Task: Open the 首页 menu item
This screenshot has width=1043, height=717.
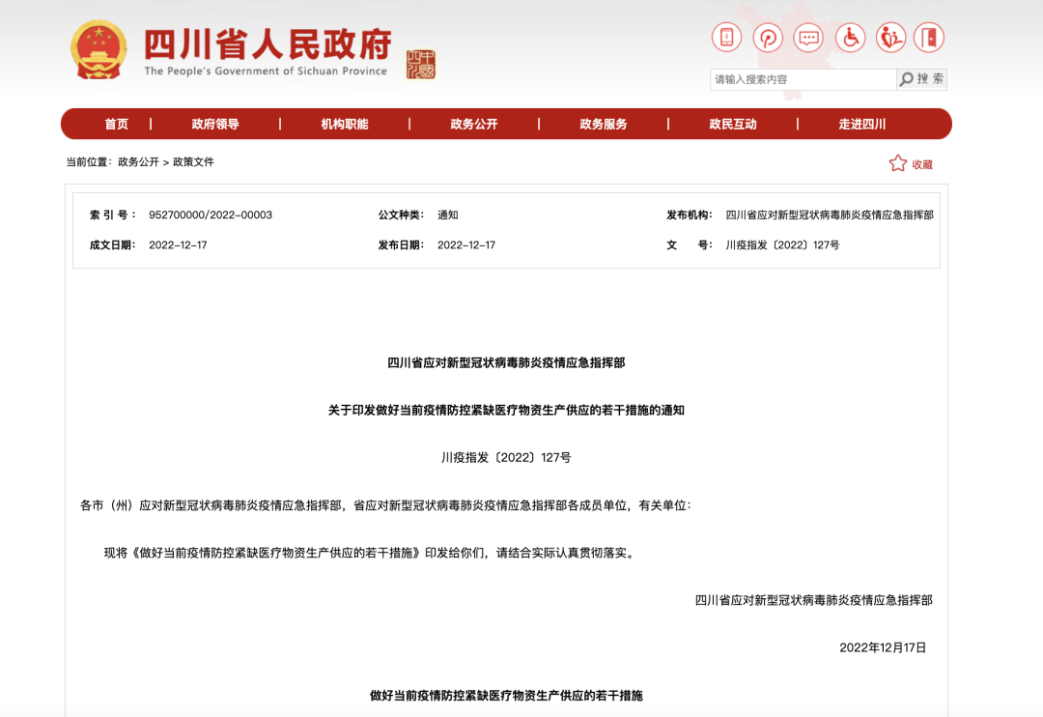Action: click(x=117, y=124)
